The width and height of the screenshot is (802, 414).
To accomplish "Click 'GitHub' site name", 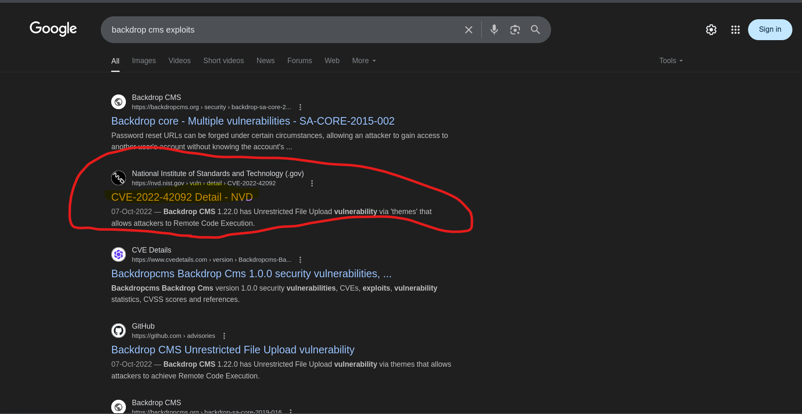I will click(143, 326).
